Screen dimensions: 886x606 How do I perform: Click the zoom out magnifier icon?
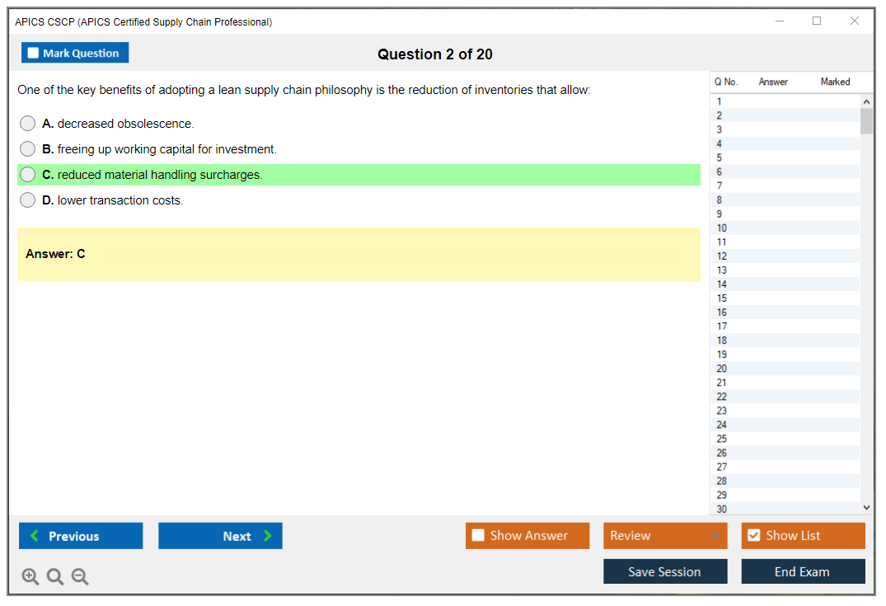pos(80,577)
